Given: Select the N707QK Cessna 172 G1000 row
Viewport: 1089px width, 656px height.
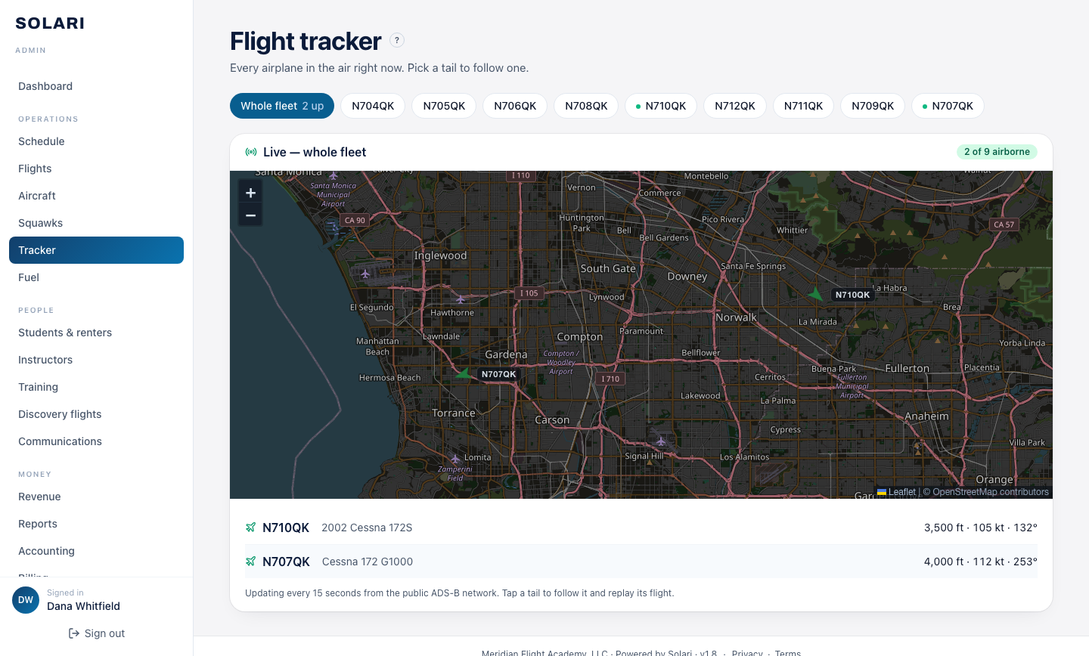Looking at the screenshot, I should (x=641, y=562).
